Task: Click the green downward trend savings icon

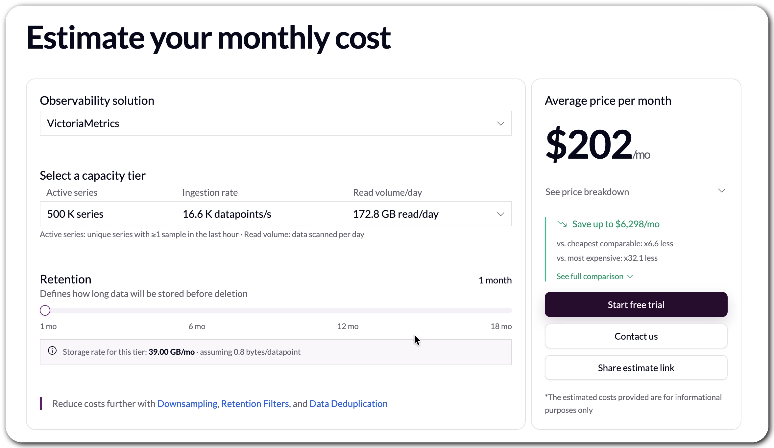Action: click(562, 224)
